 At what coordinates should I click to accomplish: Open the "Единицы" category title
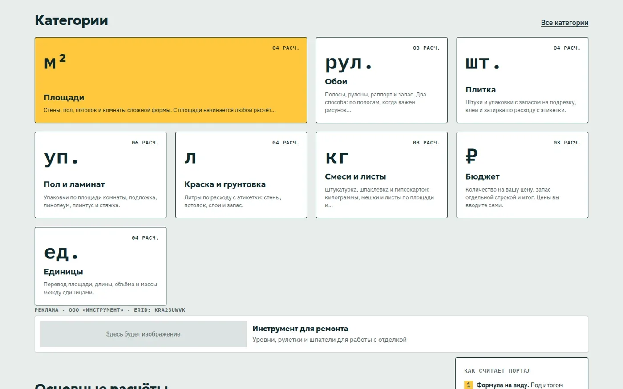click(x=63, y=272)
